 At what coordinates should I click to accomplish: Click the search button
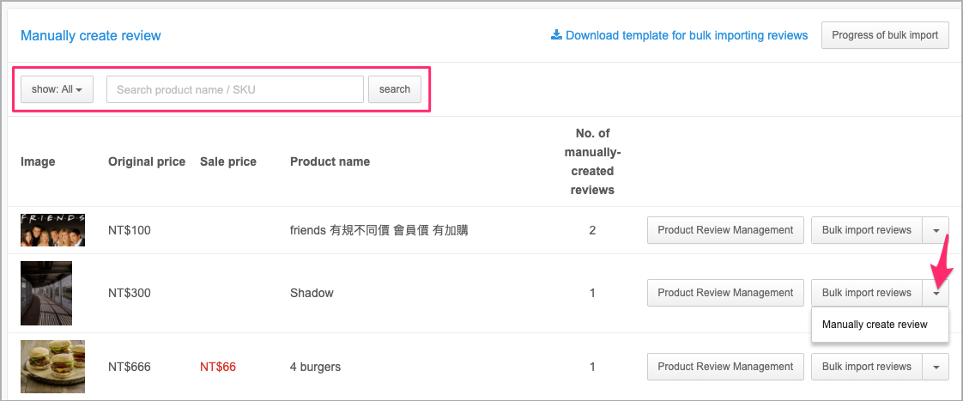point(395,89)
